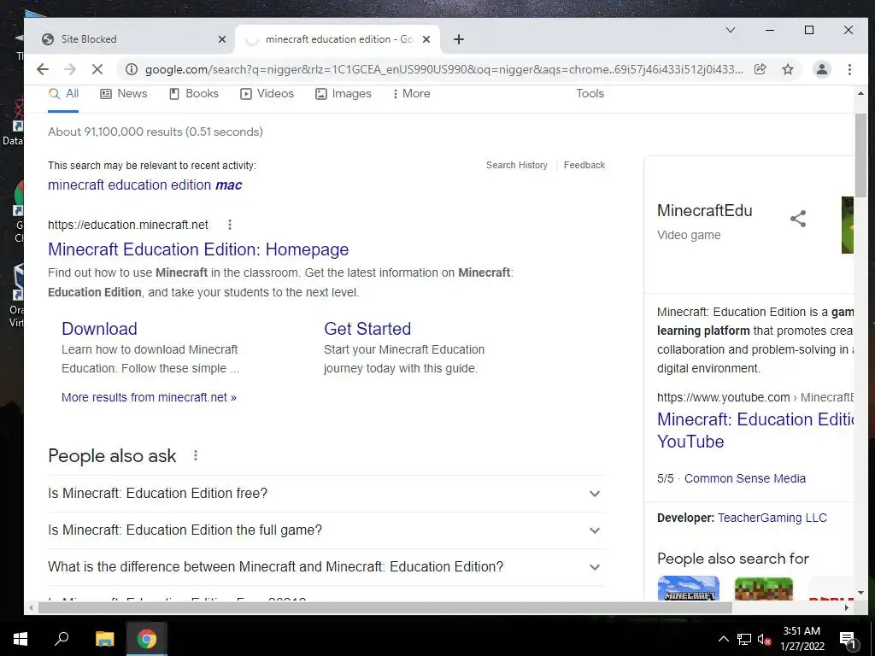Click the Feedback link
This screenshot has width=875, height=656.
[x=584, y=165]
